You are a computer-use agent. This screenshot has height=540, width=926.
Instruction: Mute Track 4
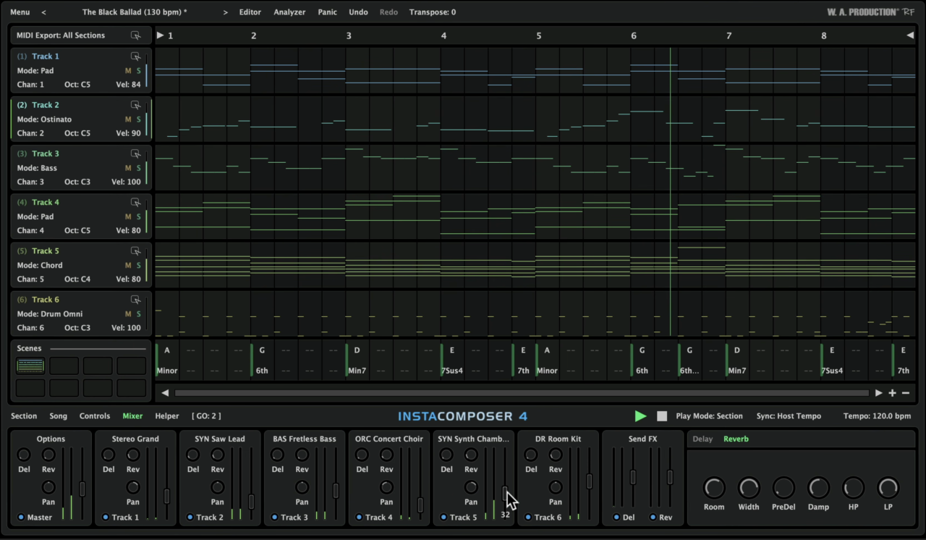tap(128, 216)
